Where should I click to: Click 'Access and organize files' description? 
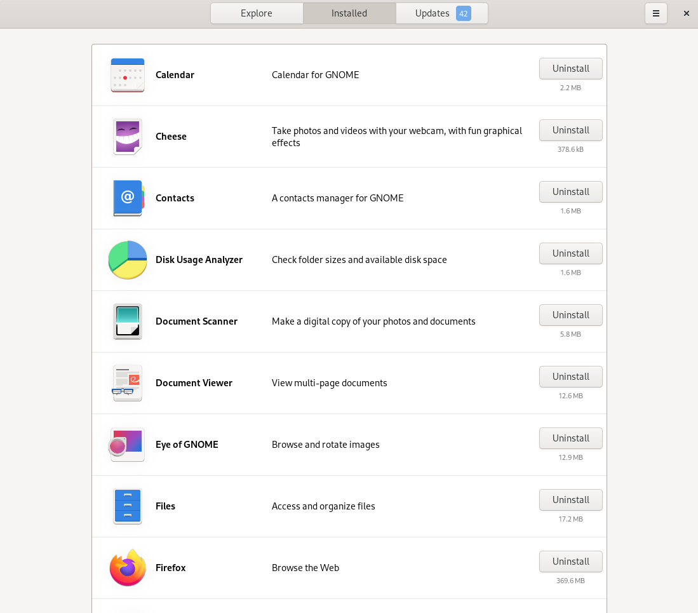click(x=323, y=506)
